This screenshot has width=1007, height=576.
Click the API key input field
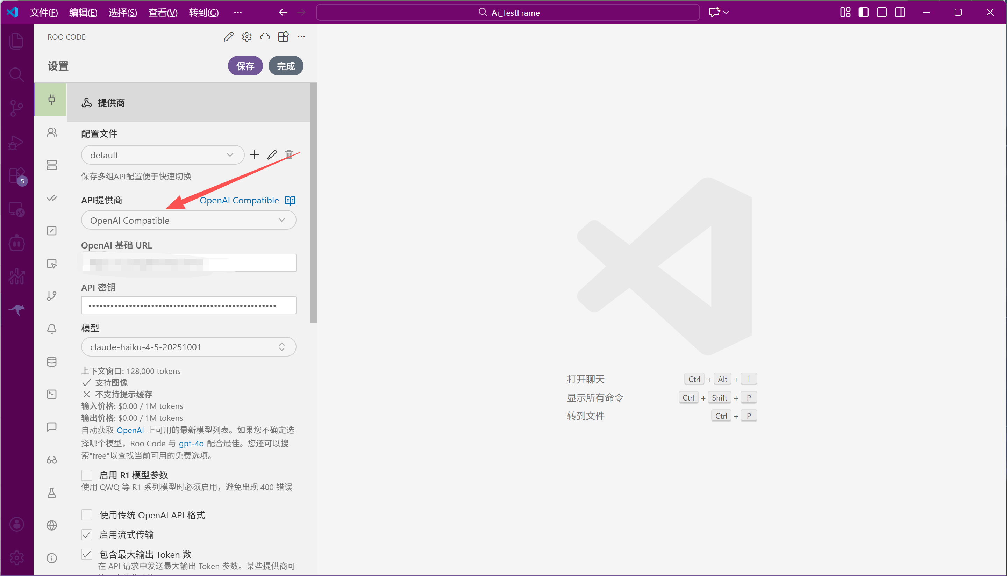click(188, 305)
